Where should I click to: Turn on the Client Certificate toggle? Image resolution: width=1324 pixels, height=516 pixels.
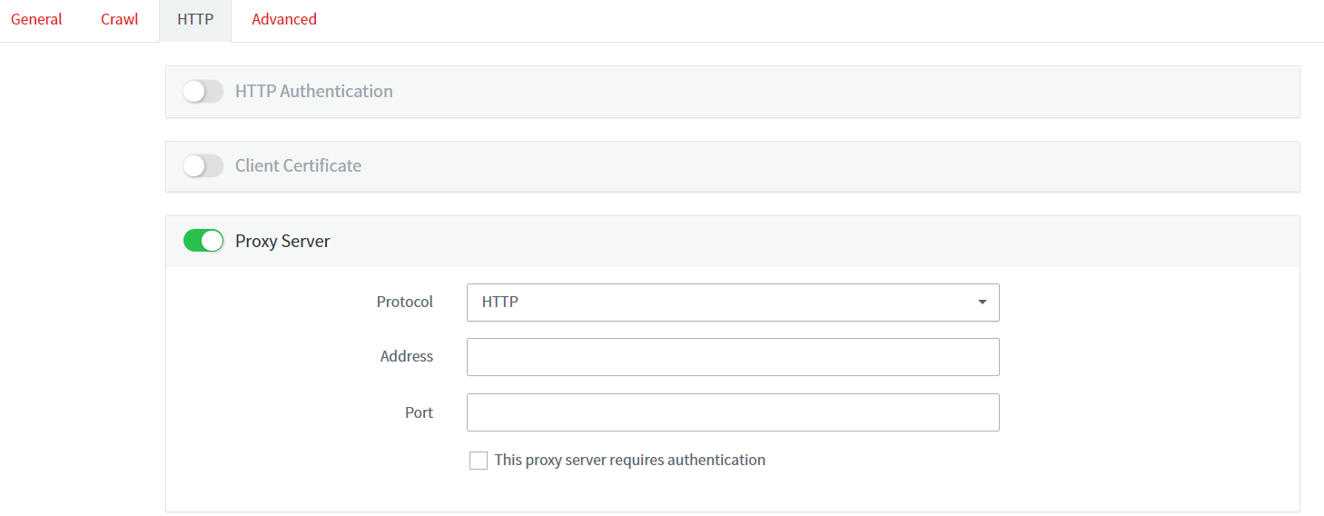(x=203, y=165)
